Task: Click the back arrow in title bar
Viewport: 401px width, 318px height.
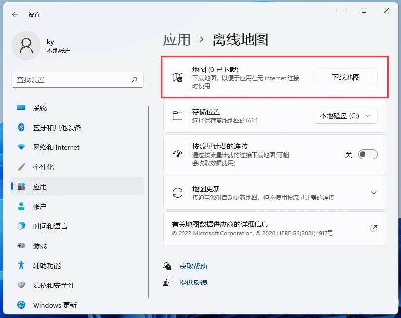Action: pyautogui.click(x=15, y=15)
